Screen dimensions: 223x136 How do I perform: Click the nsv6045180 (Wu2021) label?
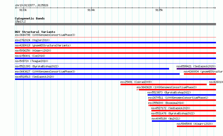pyautogui.click(x=166, y=119)
